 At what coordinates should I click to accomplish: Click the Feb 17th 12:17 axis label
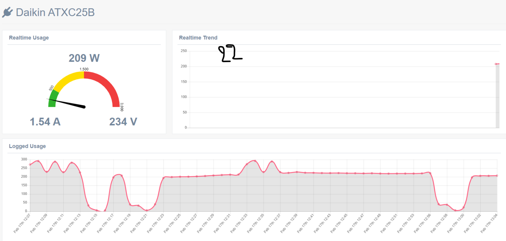click(106, 224)
